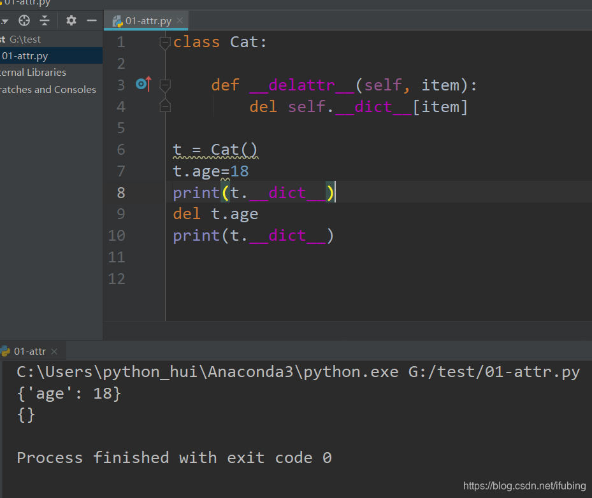Click line number 12 in the gutter
The image size is (592, 498).
(117, 279)
